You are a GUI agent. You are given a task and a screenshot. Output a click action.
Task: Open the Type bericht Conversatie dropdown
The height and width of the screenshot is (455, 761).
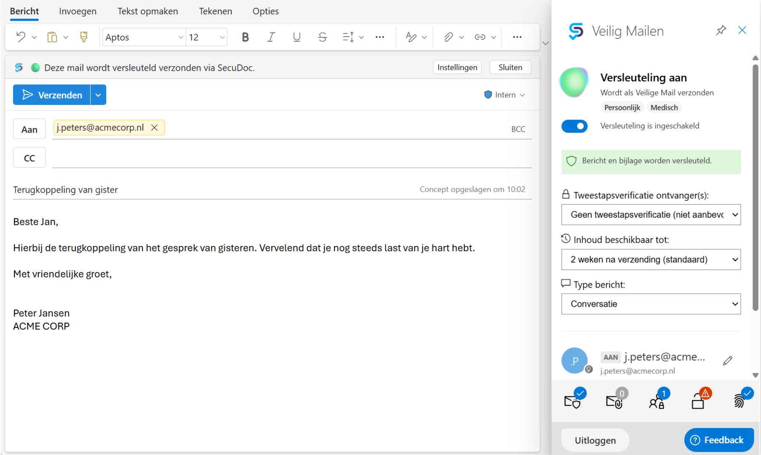click(651, 304)
